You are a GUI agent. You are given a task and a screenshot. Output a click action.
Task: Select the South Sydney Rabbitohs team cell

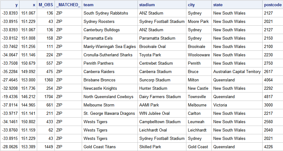tap(106, 13)
